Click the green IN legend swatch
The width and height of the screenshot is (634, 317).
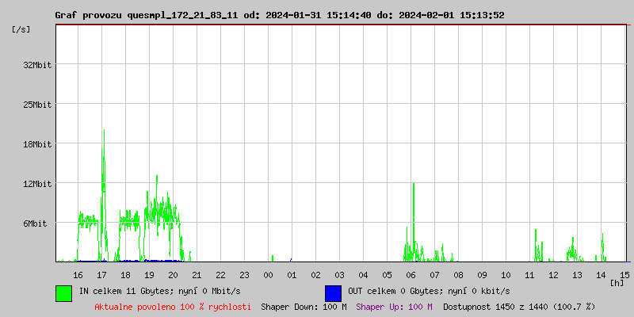coord(63,292)
